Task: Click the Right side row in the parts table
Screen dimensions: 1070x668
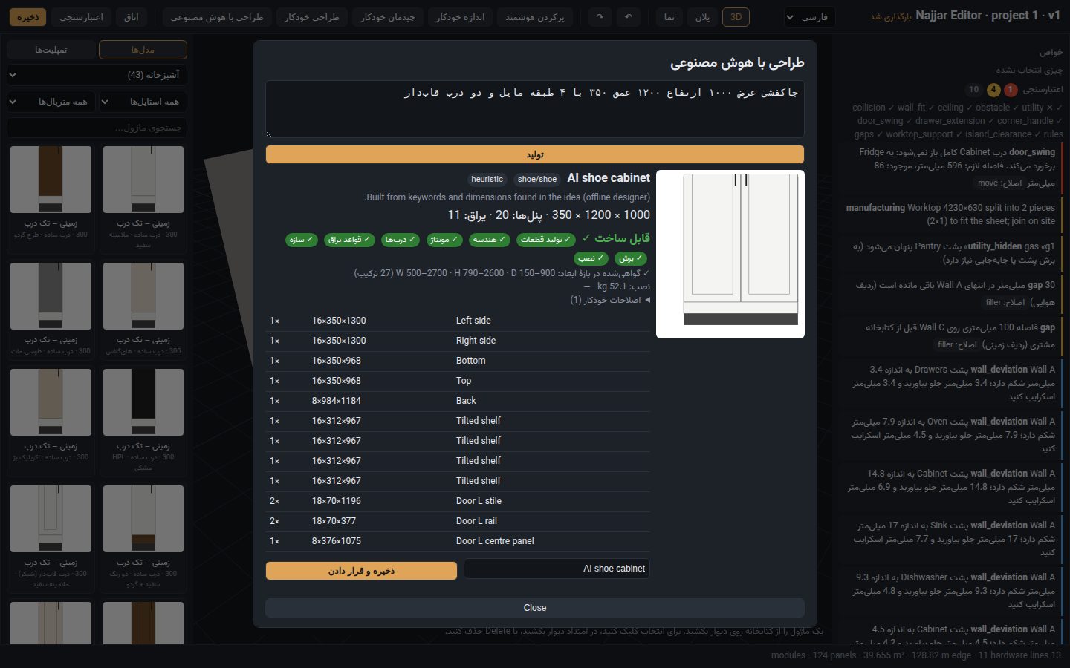Action: click(x=458, y=341)
